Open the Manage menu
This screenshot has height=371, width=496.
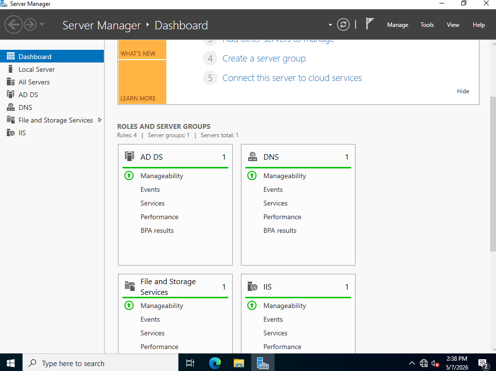point(397,25)
